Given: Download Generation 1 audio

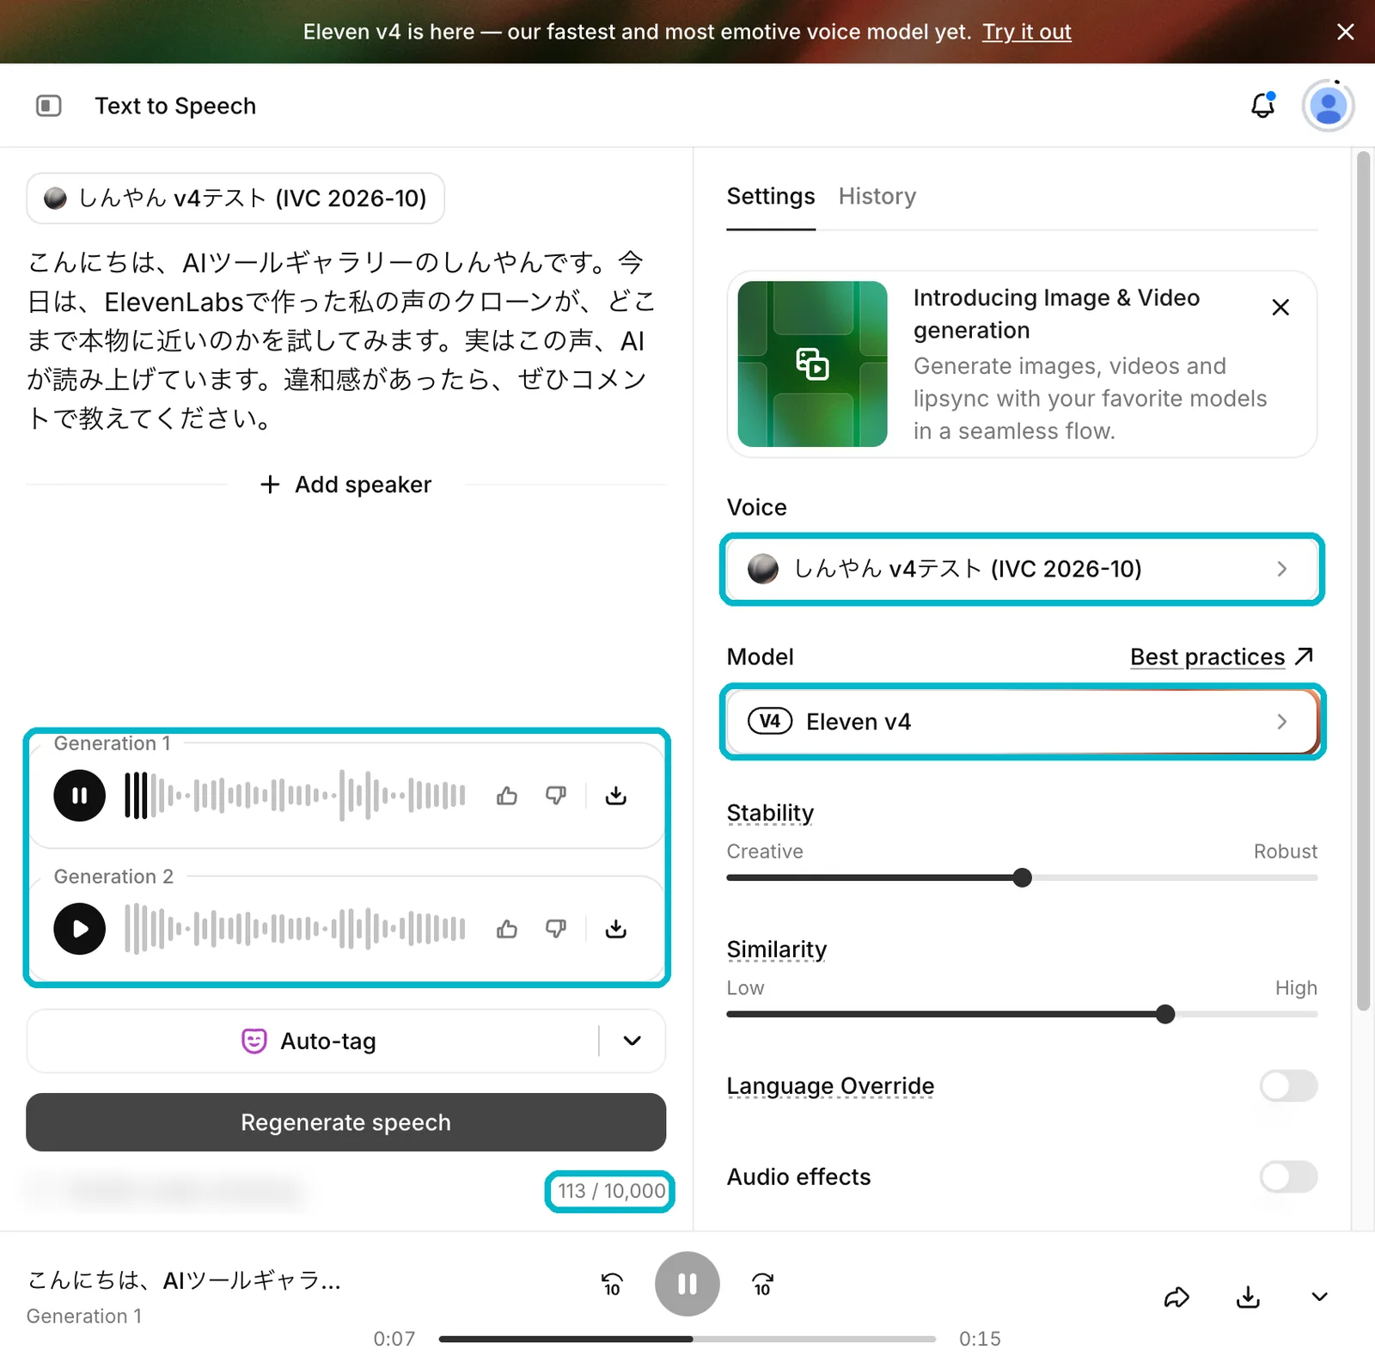Looking at the screenshot, I should (x=616, y=796).
